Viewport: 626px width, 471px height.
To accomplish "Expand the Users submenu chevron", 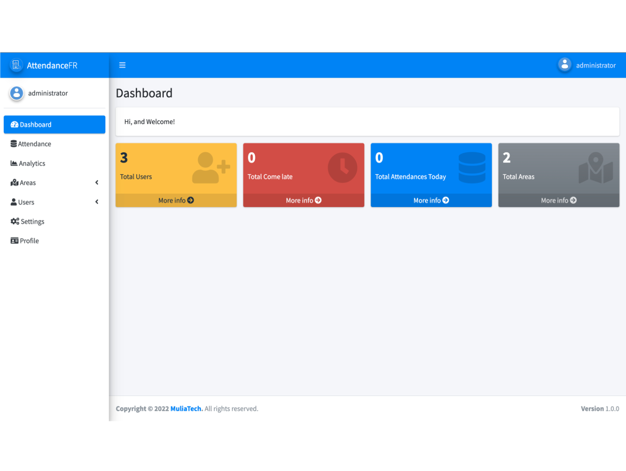I will (97, 202).
